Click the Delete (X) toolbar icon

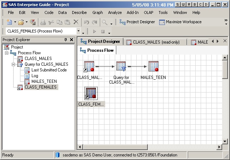(x=76, y=22)
